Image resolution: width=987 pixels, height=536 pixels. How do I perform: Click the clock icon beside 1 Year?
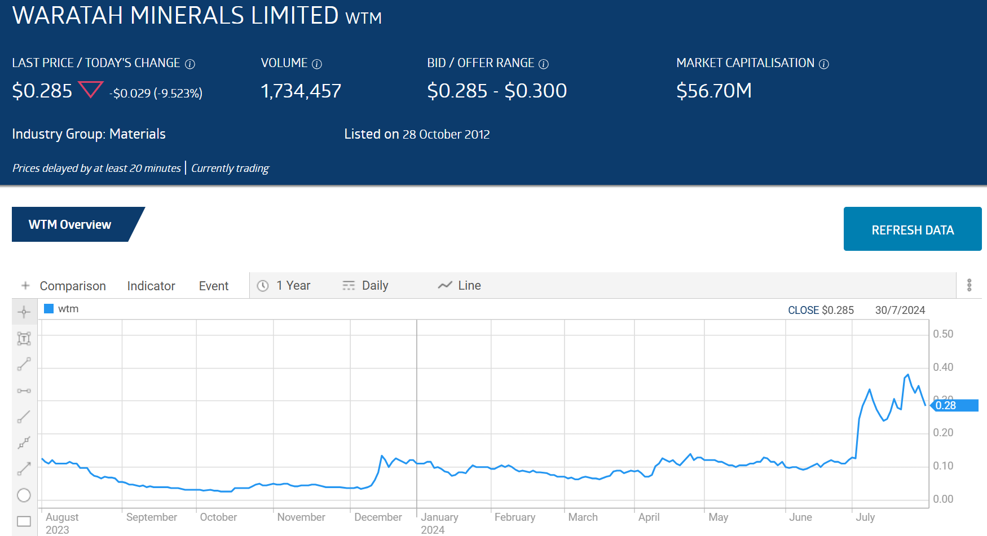coord(263,286)
